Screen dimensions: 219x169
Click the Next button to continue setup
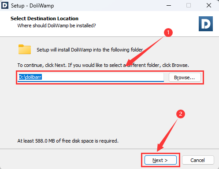[160, 160]
